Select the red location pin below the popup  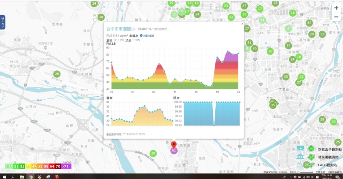(x=174, y=145)
